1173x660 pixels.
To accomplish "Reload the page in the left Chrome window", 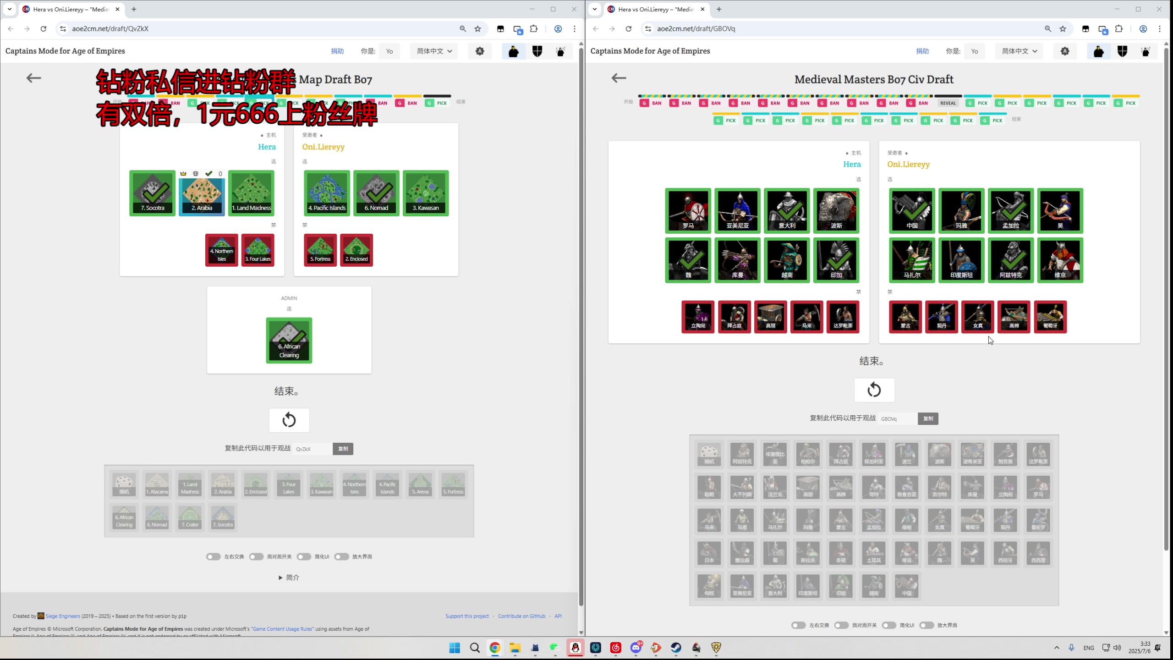I will (44, 28).
